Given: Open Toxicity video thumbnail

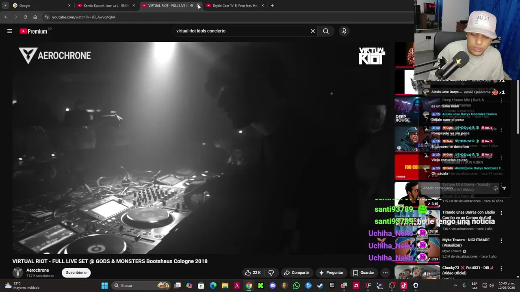Looking at the screenshot, I should click(x=417, y=195).
